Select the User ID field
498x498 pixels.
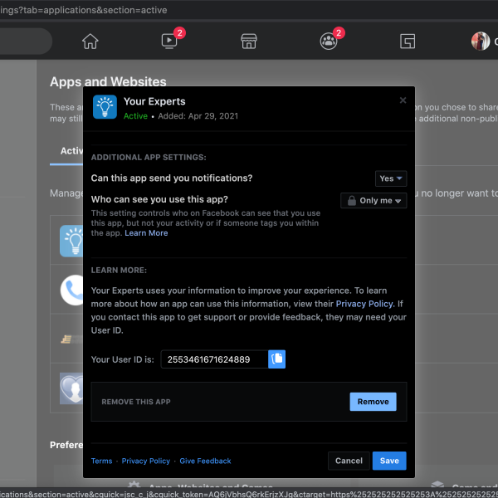[215, 359]
